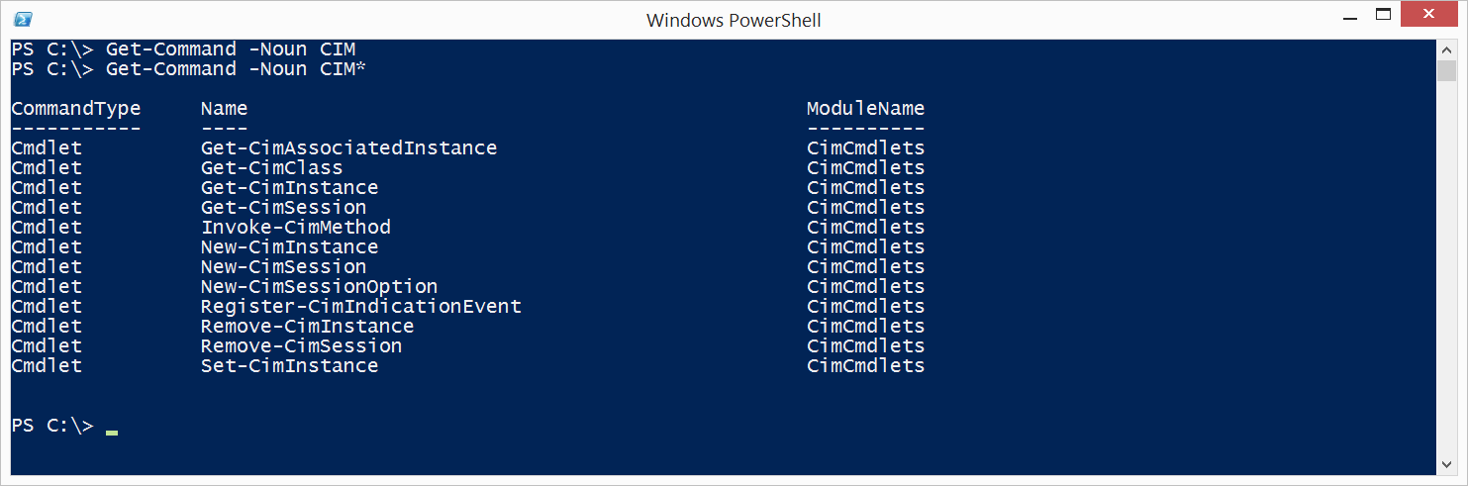Open the PowerShell system menu icon
The image size is (1468, 486).
click(23, 19)
